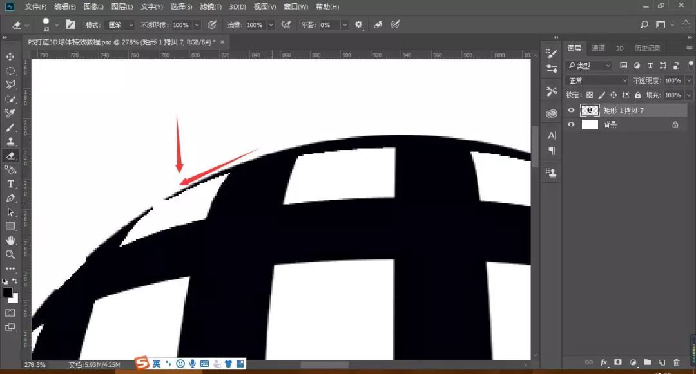Image resolution: width=696 pixels, height=374 pixels.
Task: Open the Adobe Creative Cloud panel icon
Action: pyautogui.click(x=551, y=113)
